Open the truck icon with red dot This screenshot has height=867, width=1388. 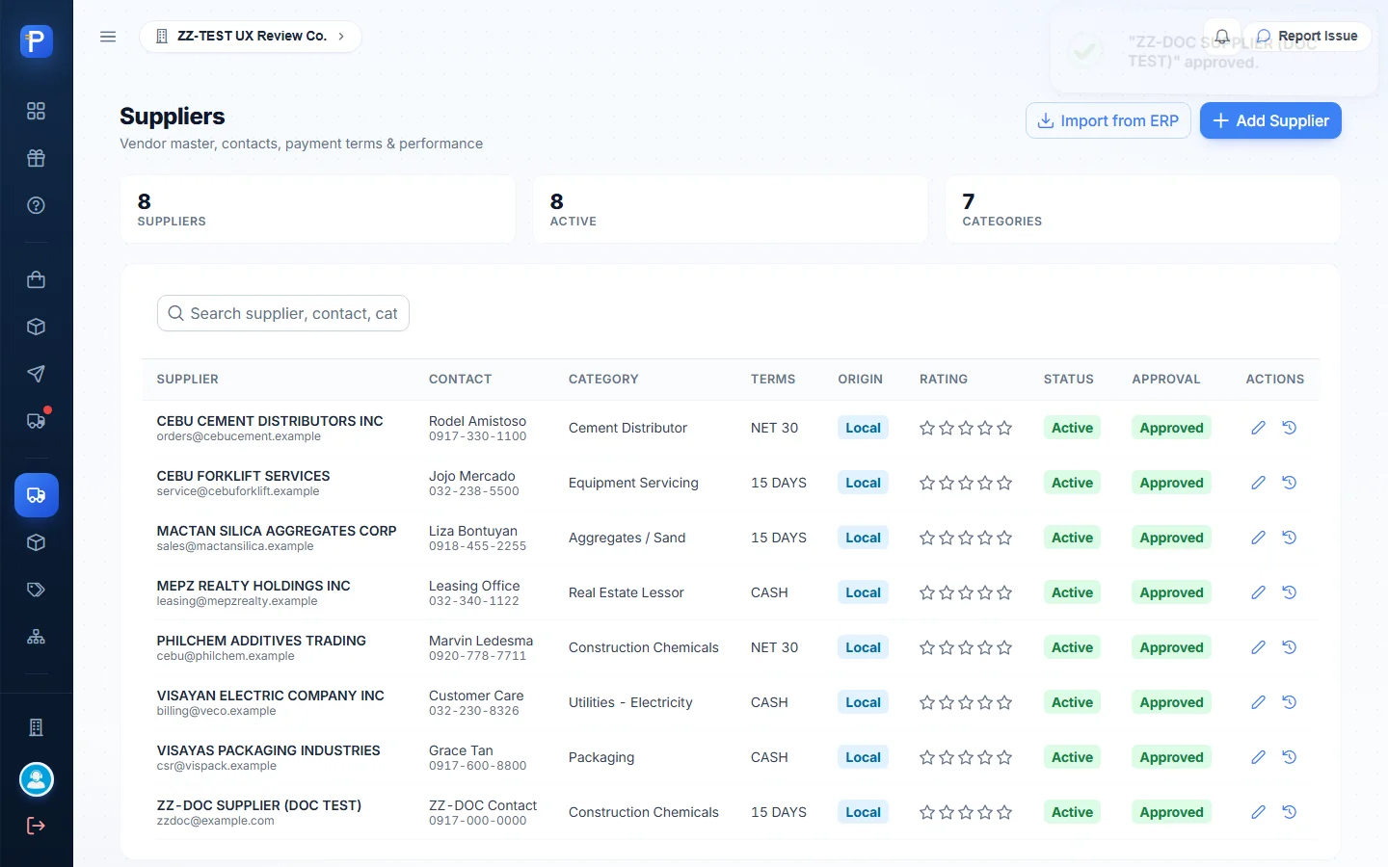point(37,421)
